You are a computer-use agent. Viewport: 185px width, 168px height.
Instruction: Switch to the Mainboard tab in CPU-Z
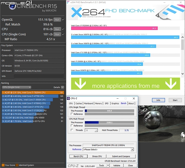(x=88, y=103)
